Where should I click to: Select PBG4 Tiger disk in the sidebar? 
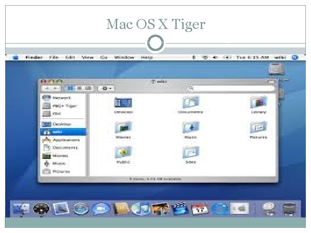(x=60, y=106)
